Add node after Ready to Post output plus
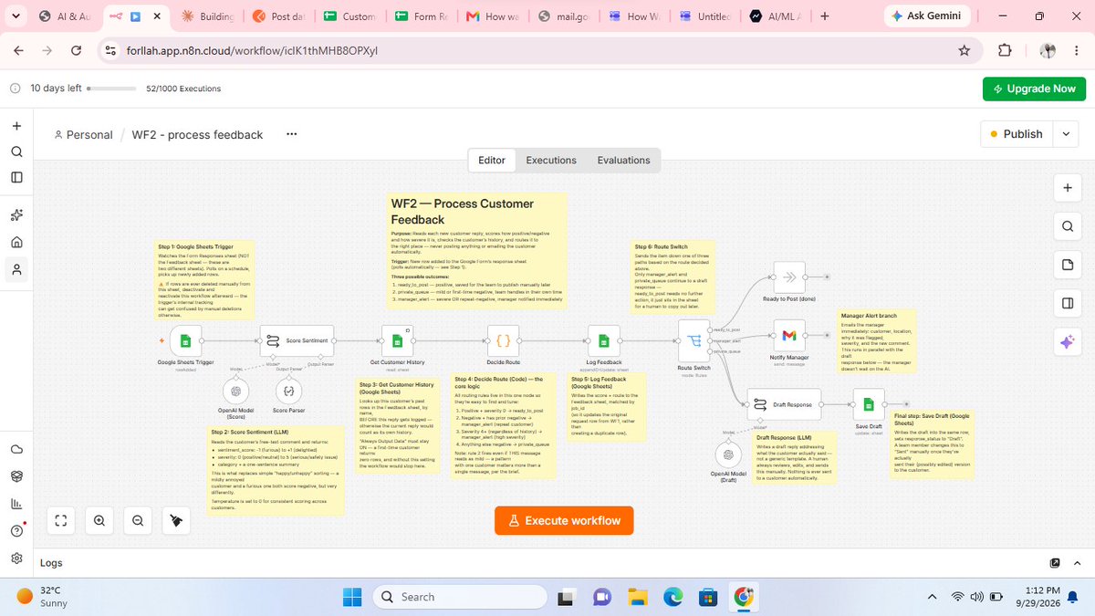 click(x=827, y=277)
